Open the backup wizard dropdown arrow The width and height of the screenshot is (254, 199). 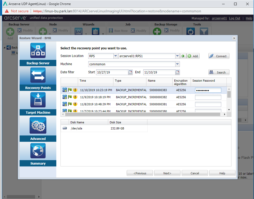coord(86,34)
